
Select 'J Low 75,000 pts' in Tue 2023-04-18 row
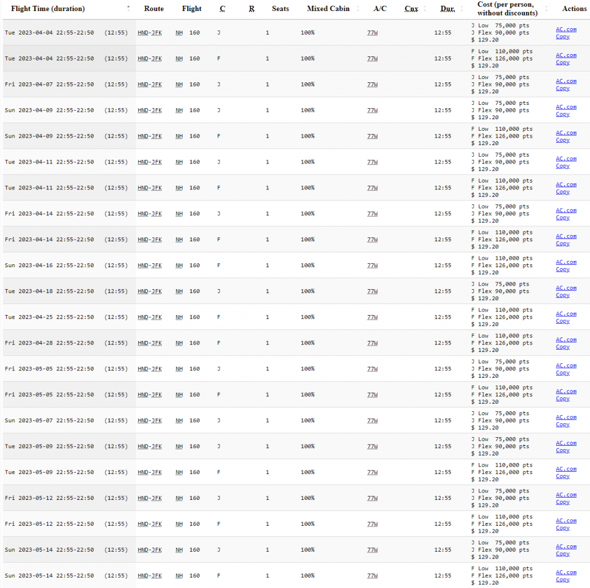pyautogui.click(x=500, y=284)
